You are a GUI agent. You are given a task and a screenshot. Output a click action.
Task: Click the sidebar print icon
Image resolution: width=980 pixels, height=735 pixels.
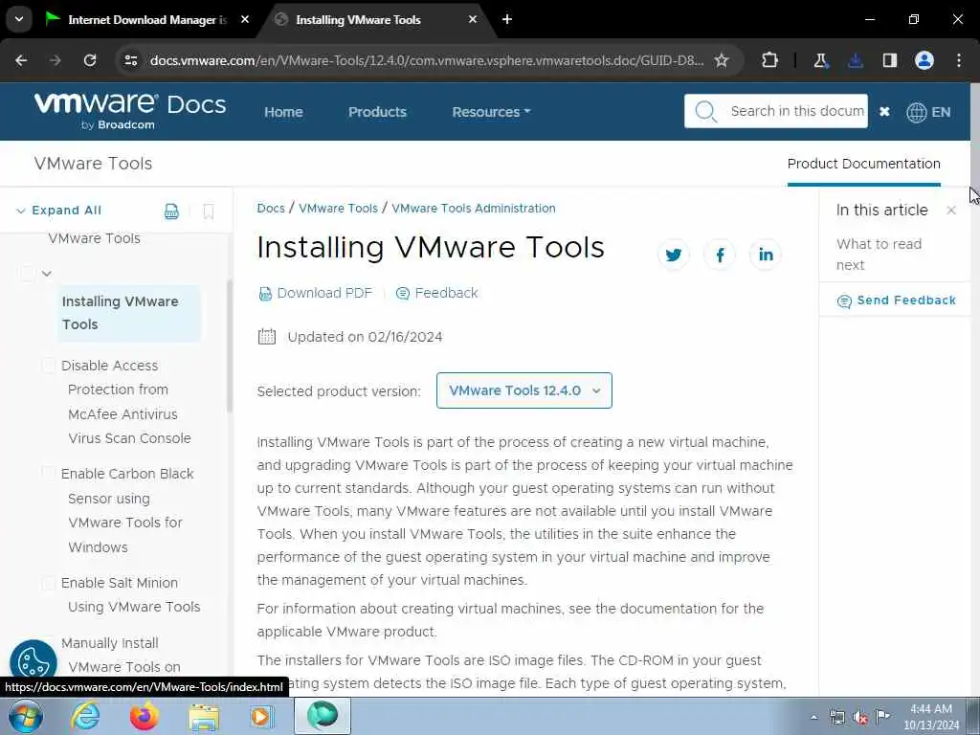[171, 212]
